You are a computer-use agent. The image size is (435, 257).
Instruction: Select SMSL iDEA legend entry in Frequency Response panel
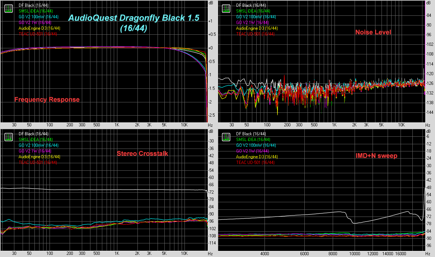point(36,11)
